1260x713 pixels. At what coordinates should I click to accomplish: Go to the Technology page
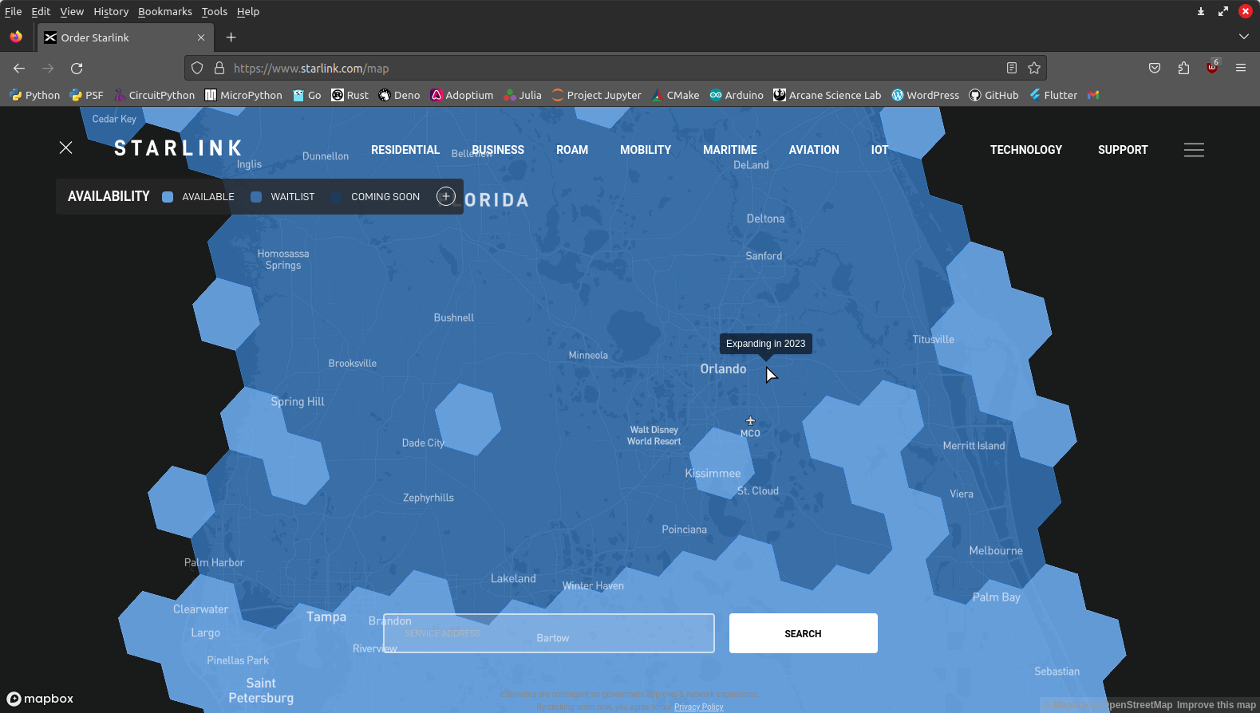tap(1026, 150)
